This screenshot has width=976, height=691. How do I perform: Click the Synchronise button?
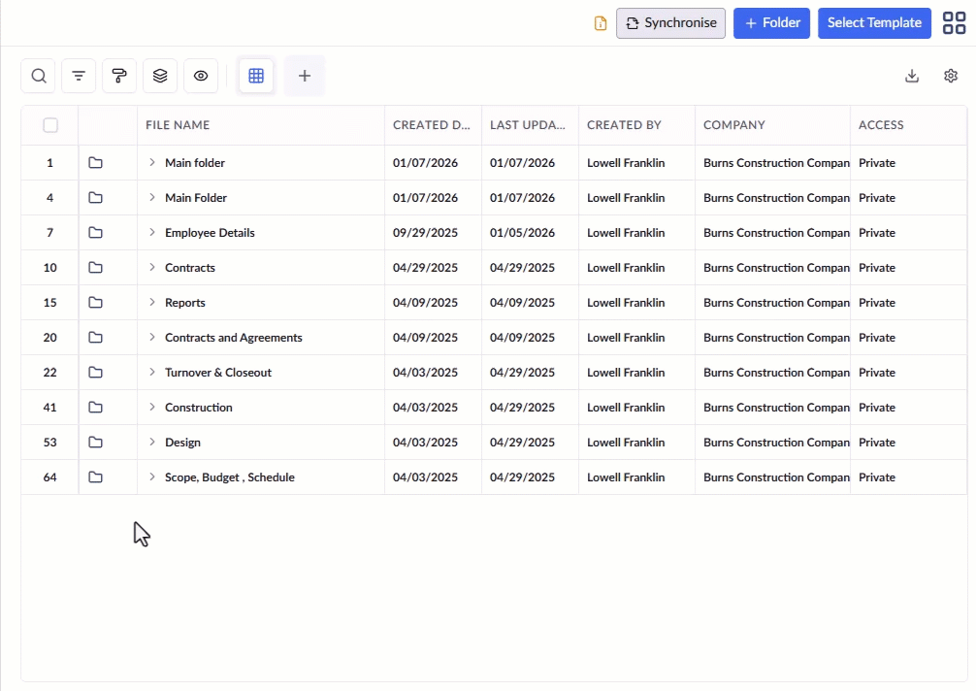click(x=671, y=23)
